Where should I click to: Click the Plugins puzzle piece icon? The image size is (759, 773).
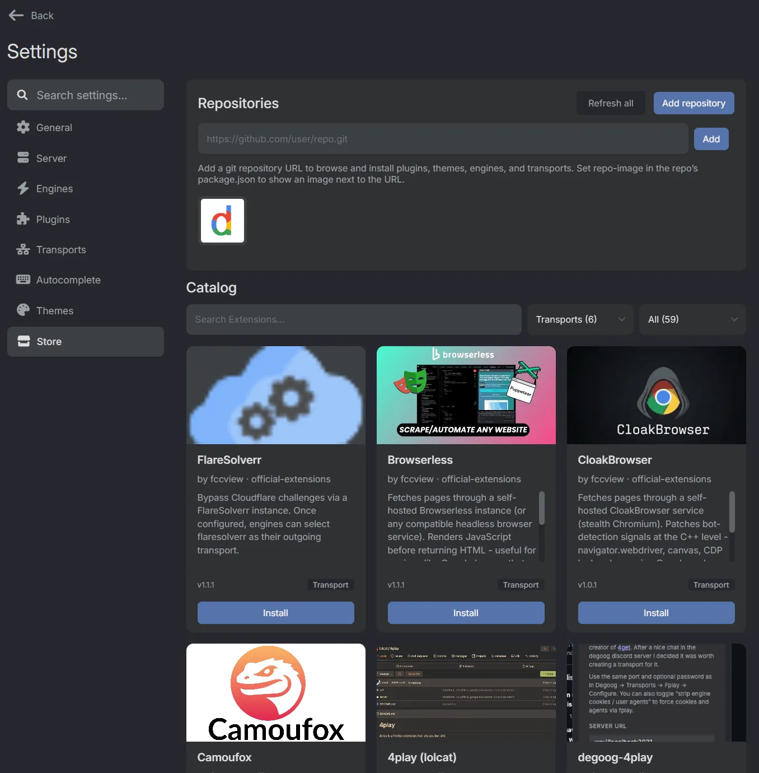pos(23,219)
